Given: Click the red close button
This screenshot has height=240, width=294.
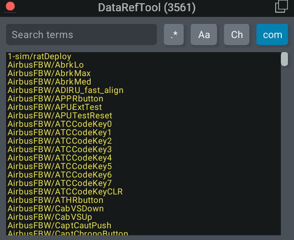Looking at the screenshot, I should pos(10,7).
